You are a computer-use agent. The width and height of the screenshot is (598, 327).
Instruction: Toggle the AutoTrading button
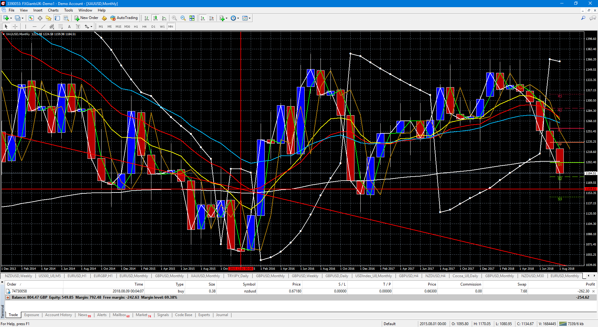click(124, 18)
